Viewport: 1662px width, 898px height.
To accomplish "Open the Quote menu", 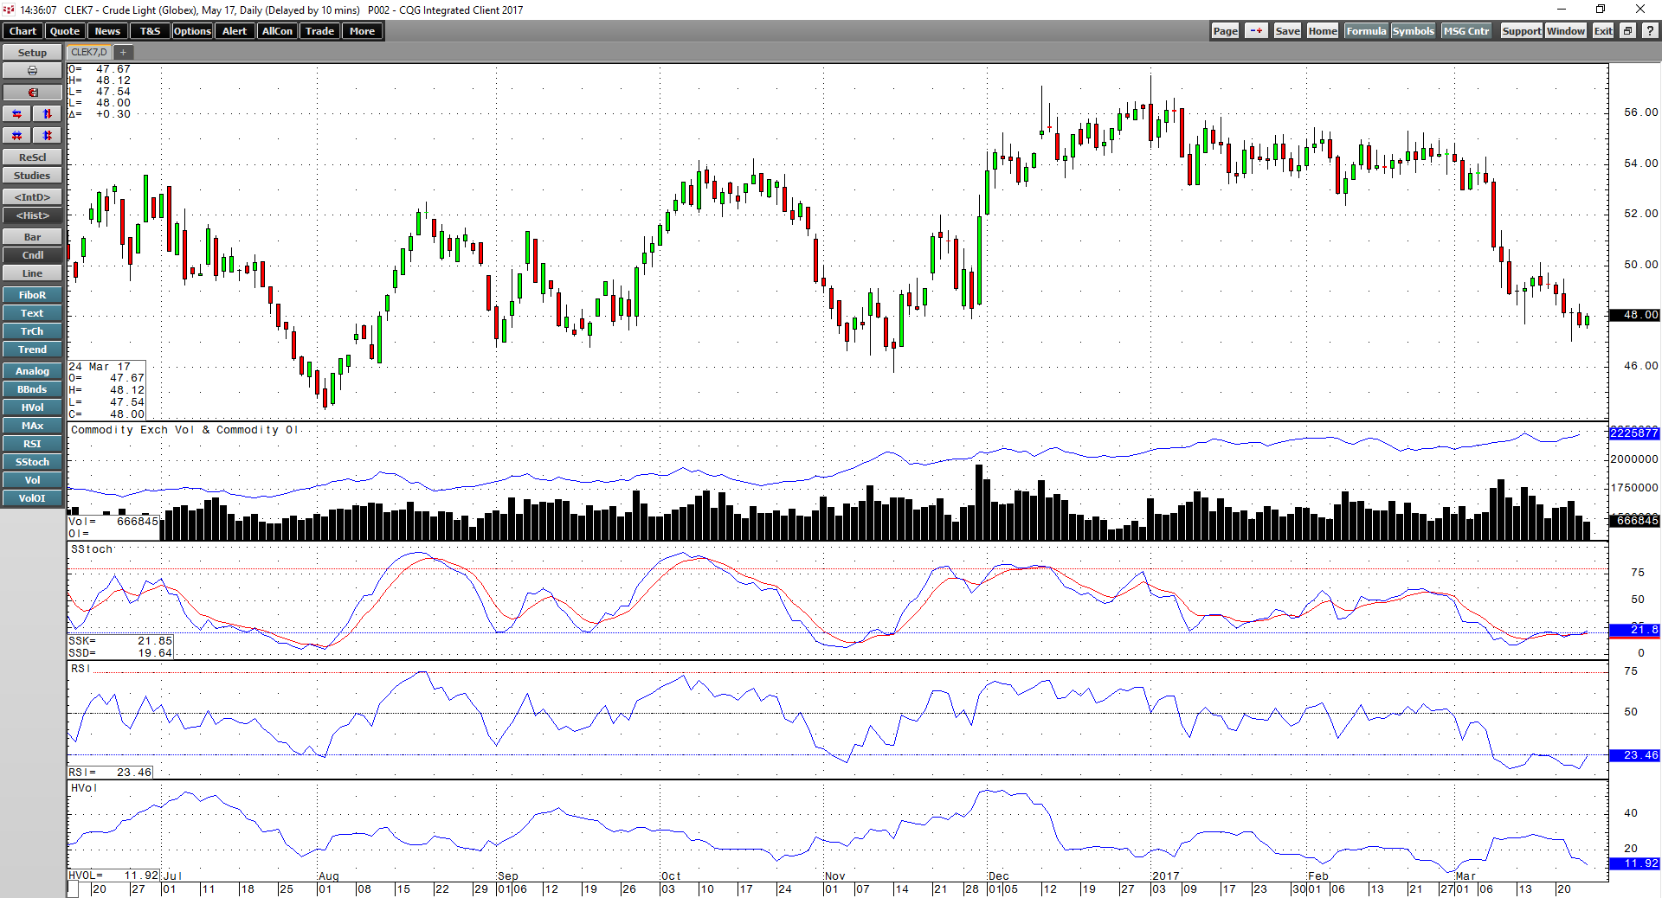I will [65, 31].
